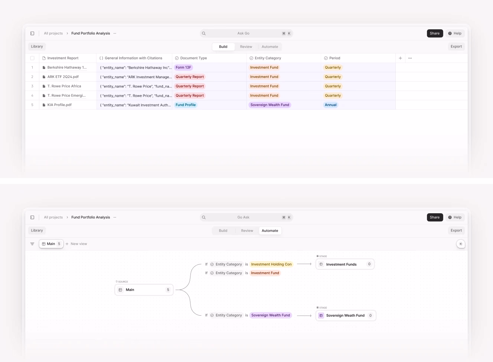Click the table icon in Main source node
493x362 pixels.
(120, 290)
